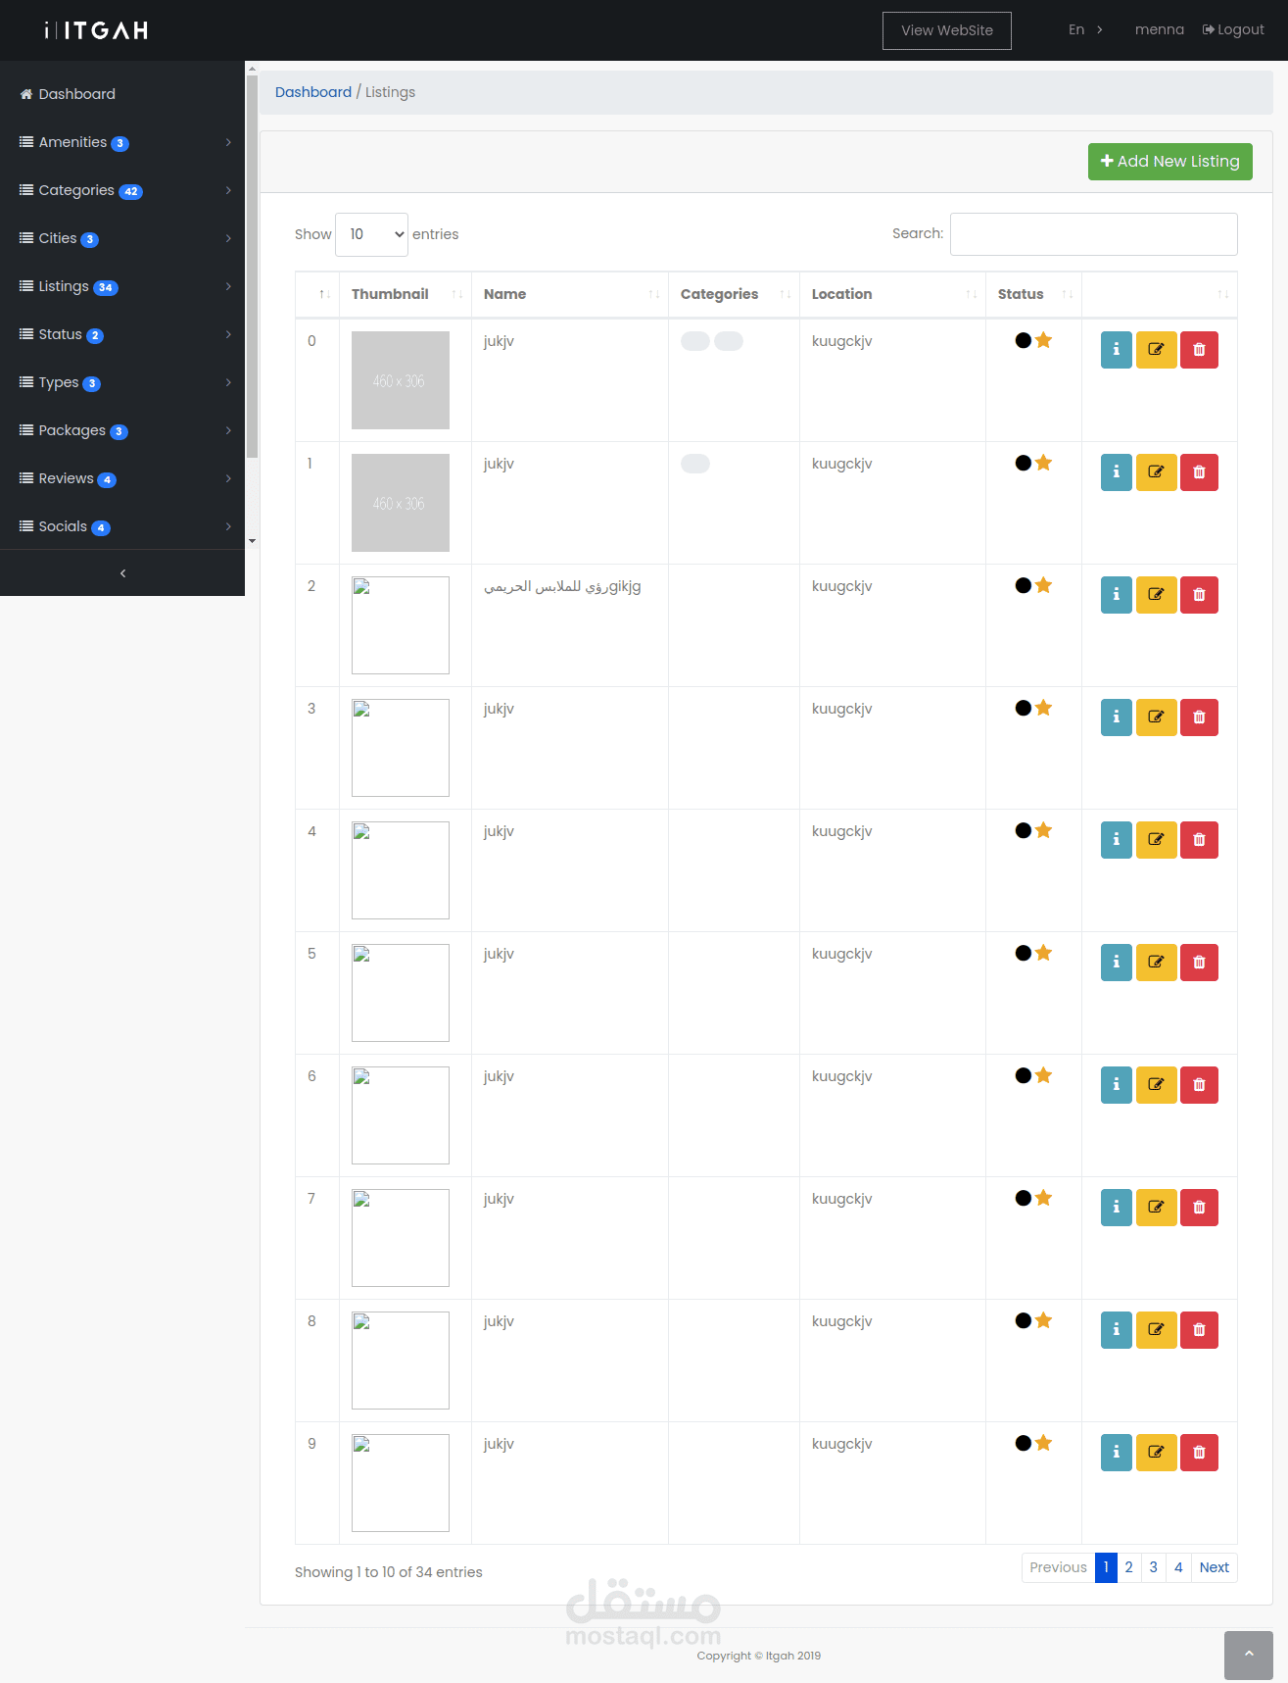
Task: Expand the Status sidebar menu
Action: (x=122, y=334)
